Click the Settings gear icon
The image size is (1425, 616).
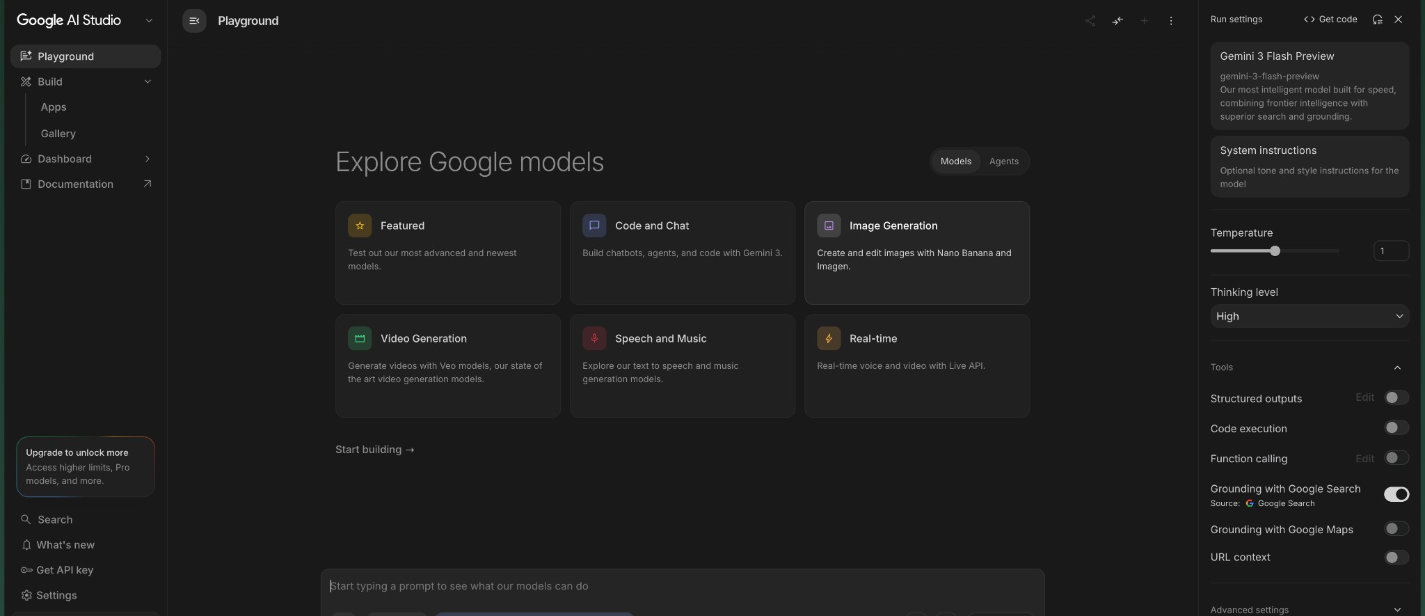[26, 595]
